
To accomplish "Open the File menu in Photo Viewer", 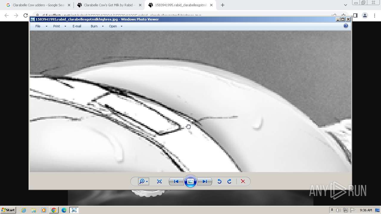I will click(38, 26).
